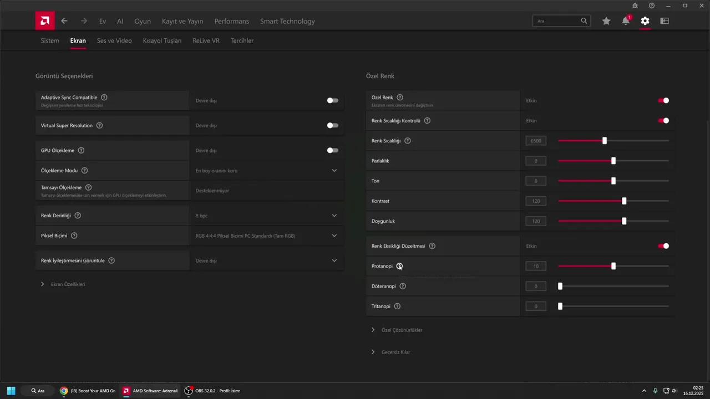Open the Oyun menu
This screenshot has height=399, width=710.
pyautogui.click(x=143, y=21)
